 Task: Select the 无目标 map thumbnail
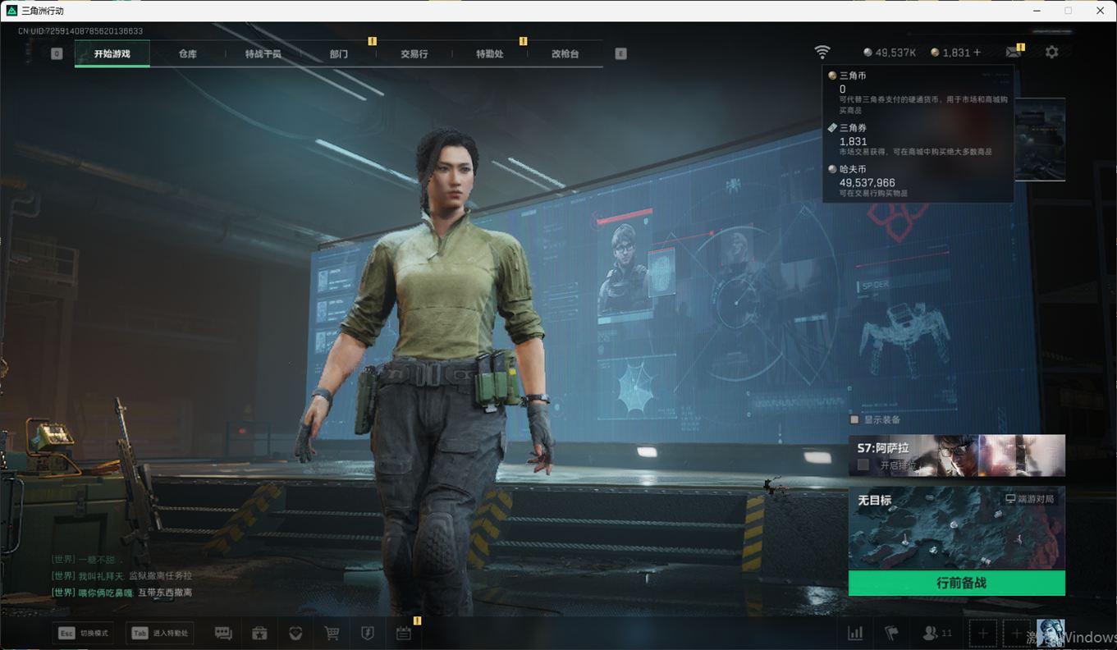point(956,529)
